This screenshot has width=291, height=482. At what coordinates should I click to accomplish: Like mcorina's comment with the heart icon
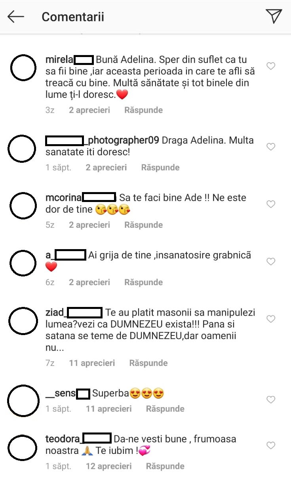point(271,204)
